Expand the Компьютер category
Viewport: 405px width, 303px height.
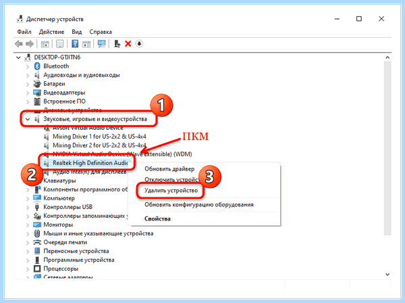click(28, 198)
